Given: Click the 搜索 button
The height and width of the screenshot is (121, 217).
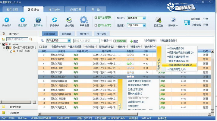Looking at the screenshot, I should coord(106,41).
